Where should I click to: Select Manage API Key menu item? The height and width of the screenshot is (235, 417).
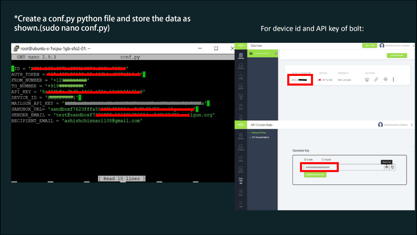pos(259,133)
